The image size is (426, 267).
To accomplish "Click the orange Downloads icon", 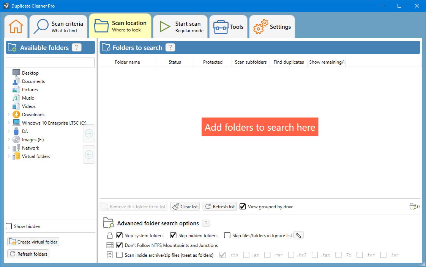I will click(x=16, y=114).
